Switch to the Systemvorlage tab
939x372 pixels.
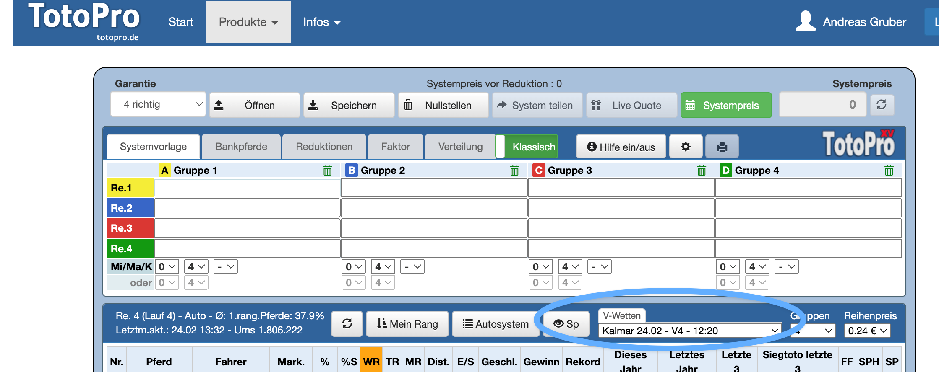pyautogui.click(x=153, y=147)
